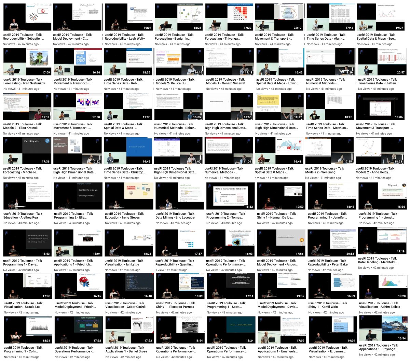Image resolution: width=410 pixels, height=362 pixels.
Task: Click the 18:37 duration badge
Action: click(x=298, y=117)
